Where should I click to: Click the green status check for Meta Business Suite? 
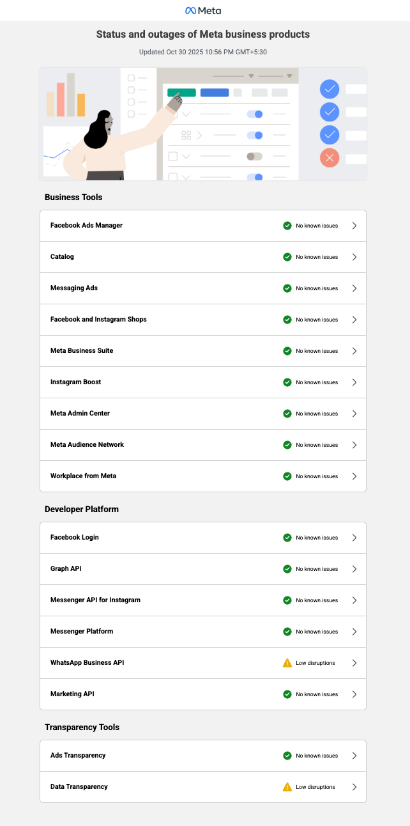287,351
